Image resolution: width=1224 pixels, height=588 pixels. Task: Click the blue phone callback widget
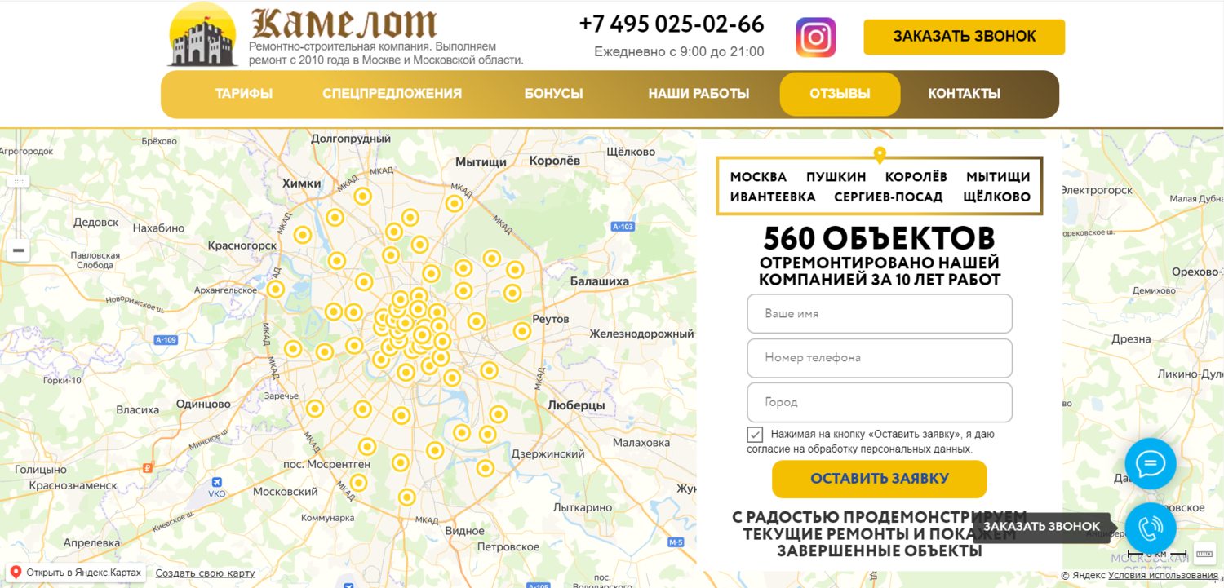(x=1151, y=528)
